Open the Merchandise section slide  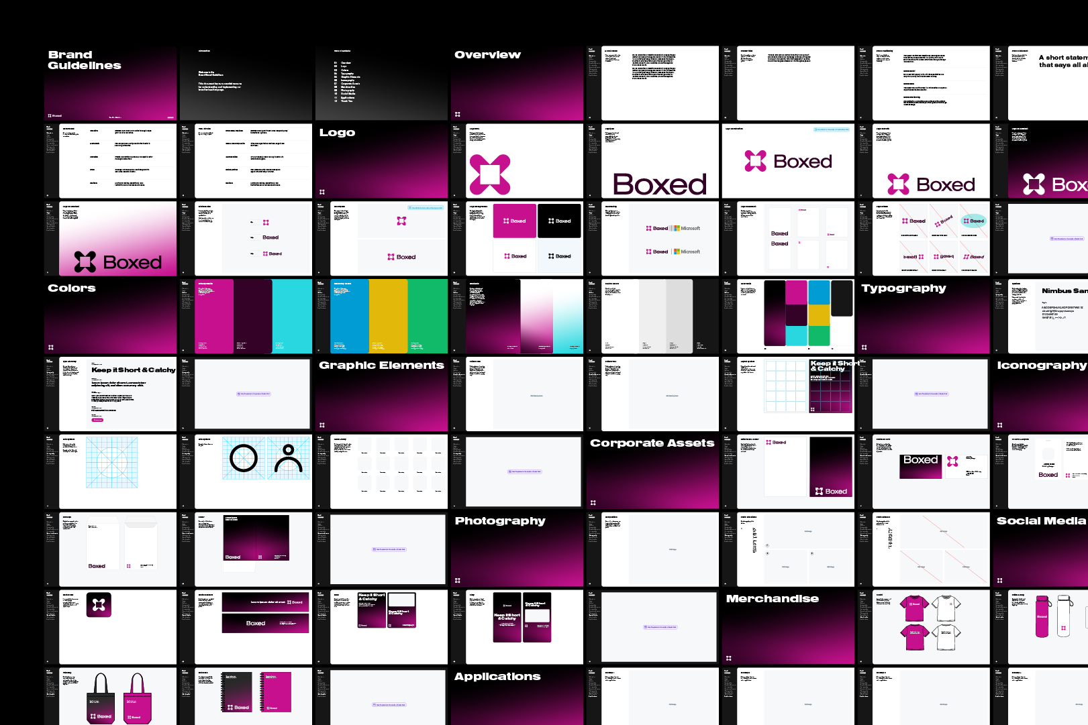[788, 628]
